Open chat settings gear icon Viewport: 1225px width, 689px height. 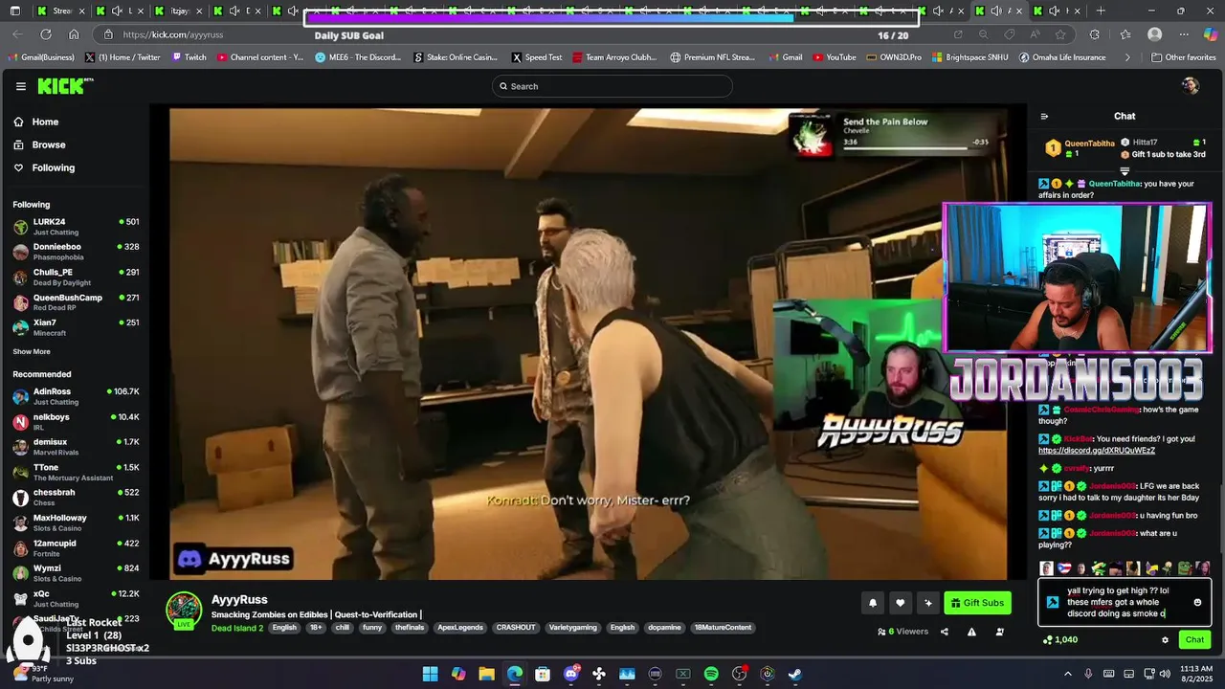1165,640
